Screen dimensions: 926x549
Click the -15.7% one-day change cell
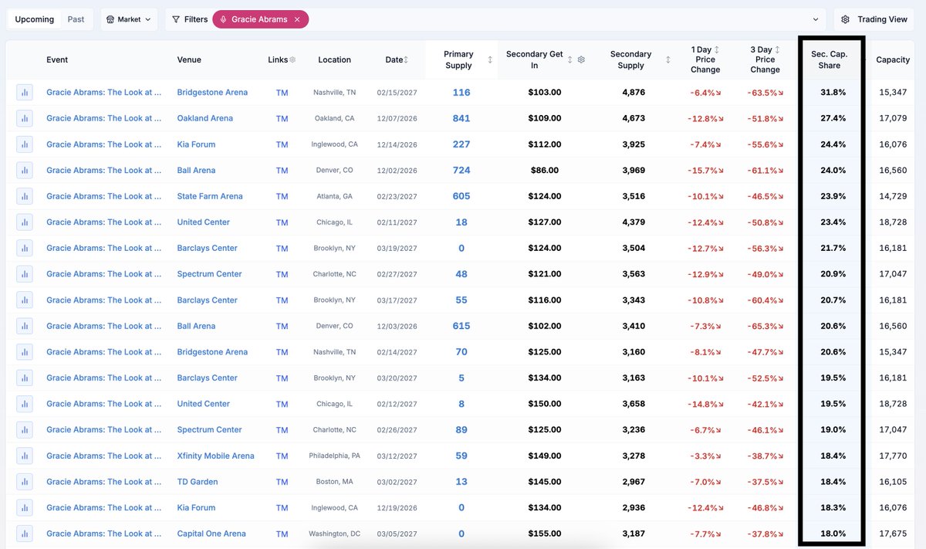(706, 171)
